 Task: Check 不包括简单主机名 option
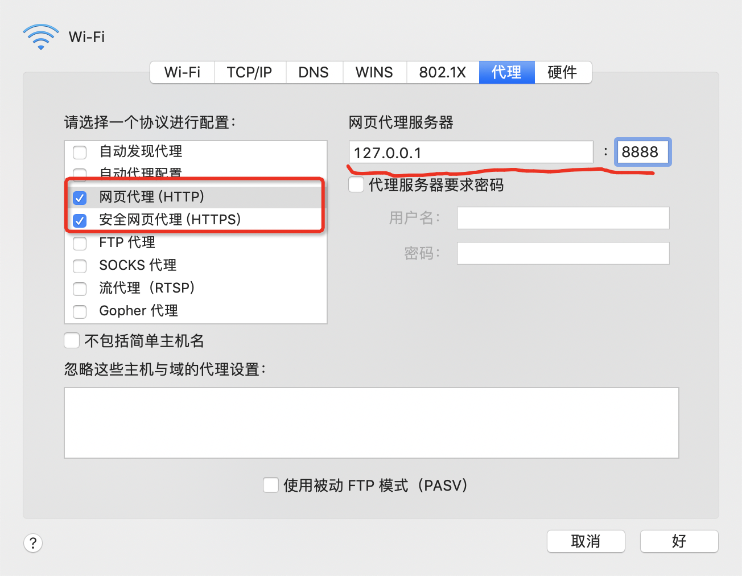[x=72, y=340]
